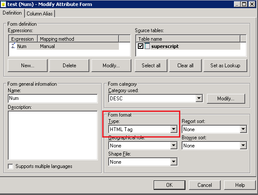This screenshot has width=258, height=195.
Task: Click Modify... under Expressions list
Action: pyautogui.click(x=111, y=66)
